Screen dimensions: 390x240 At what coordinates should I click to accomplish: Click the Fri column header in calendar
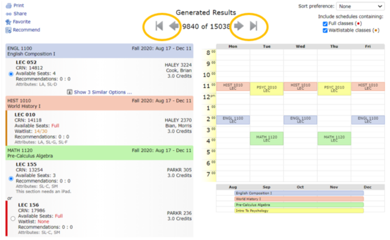pos(368,46)
